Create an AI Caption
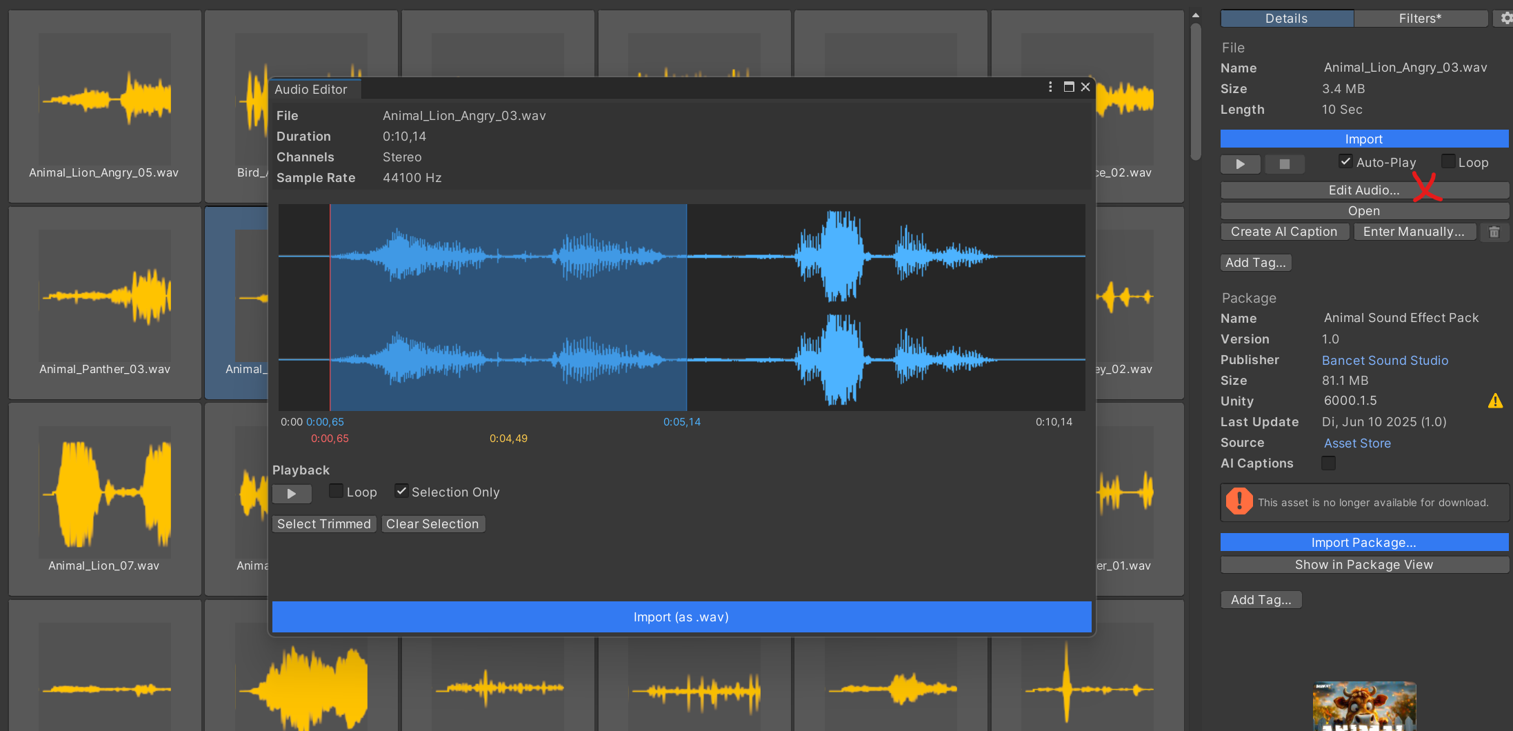The width and height of the screenshot is (1513, 731). (1284, 232)
